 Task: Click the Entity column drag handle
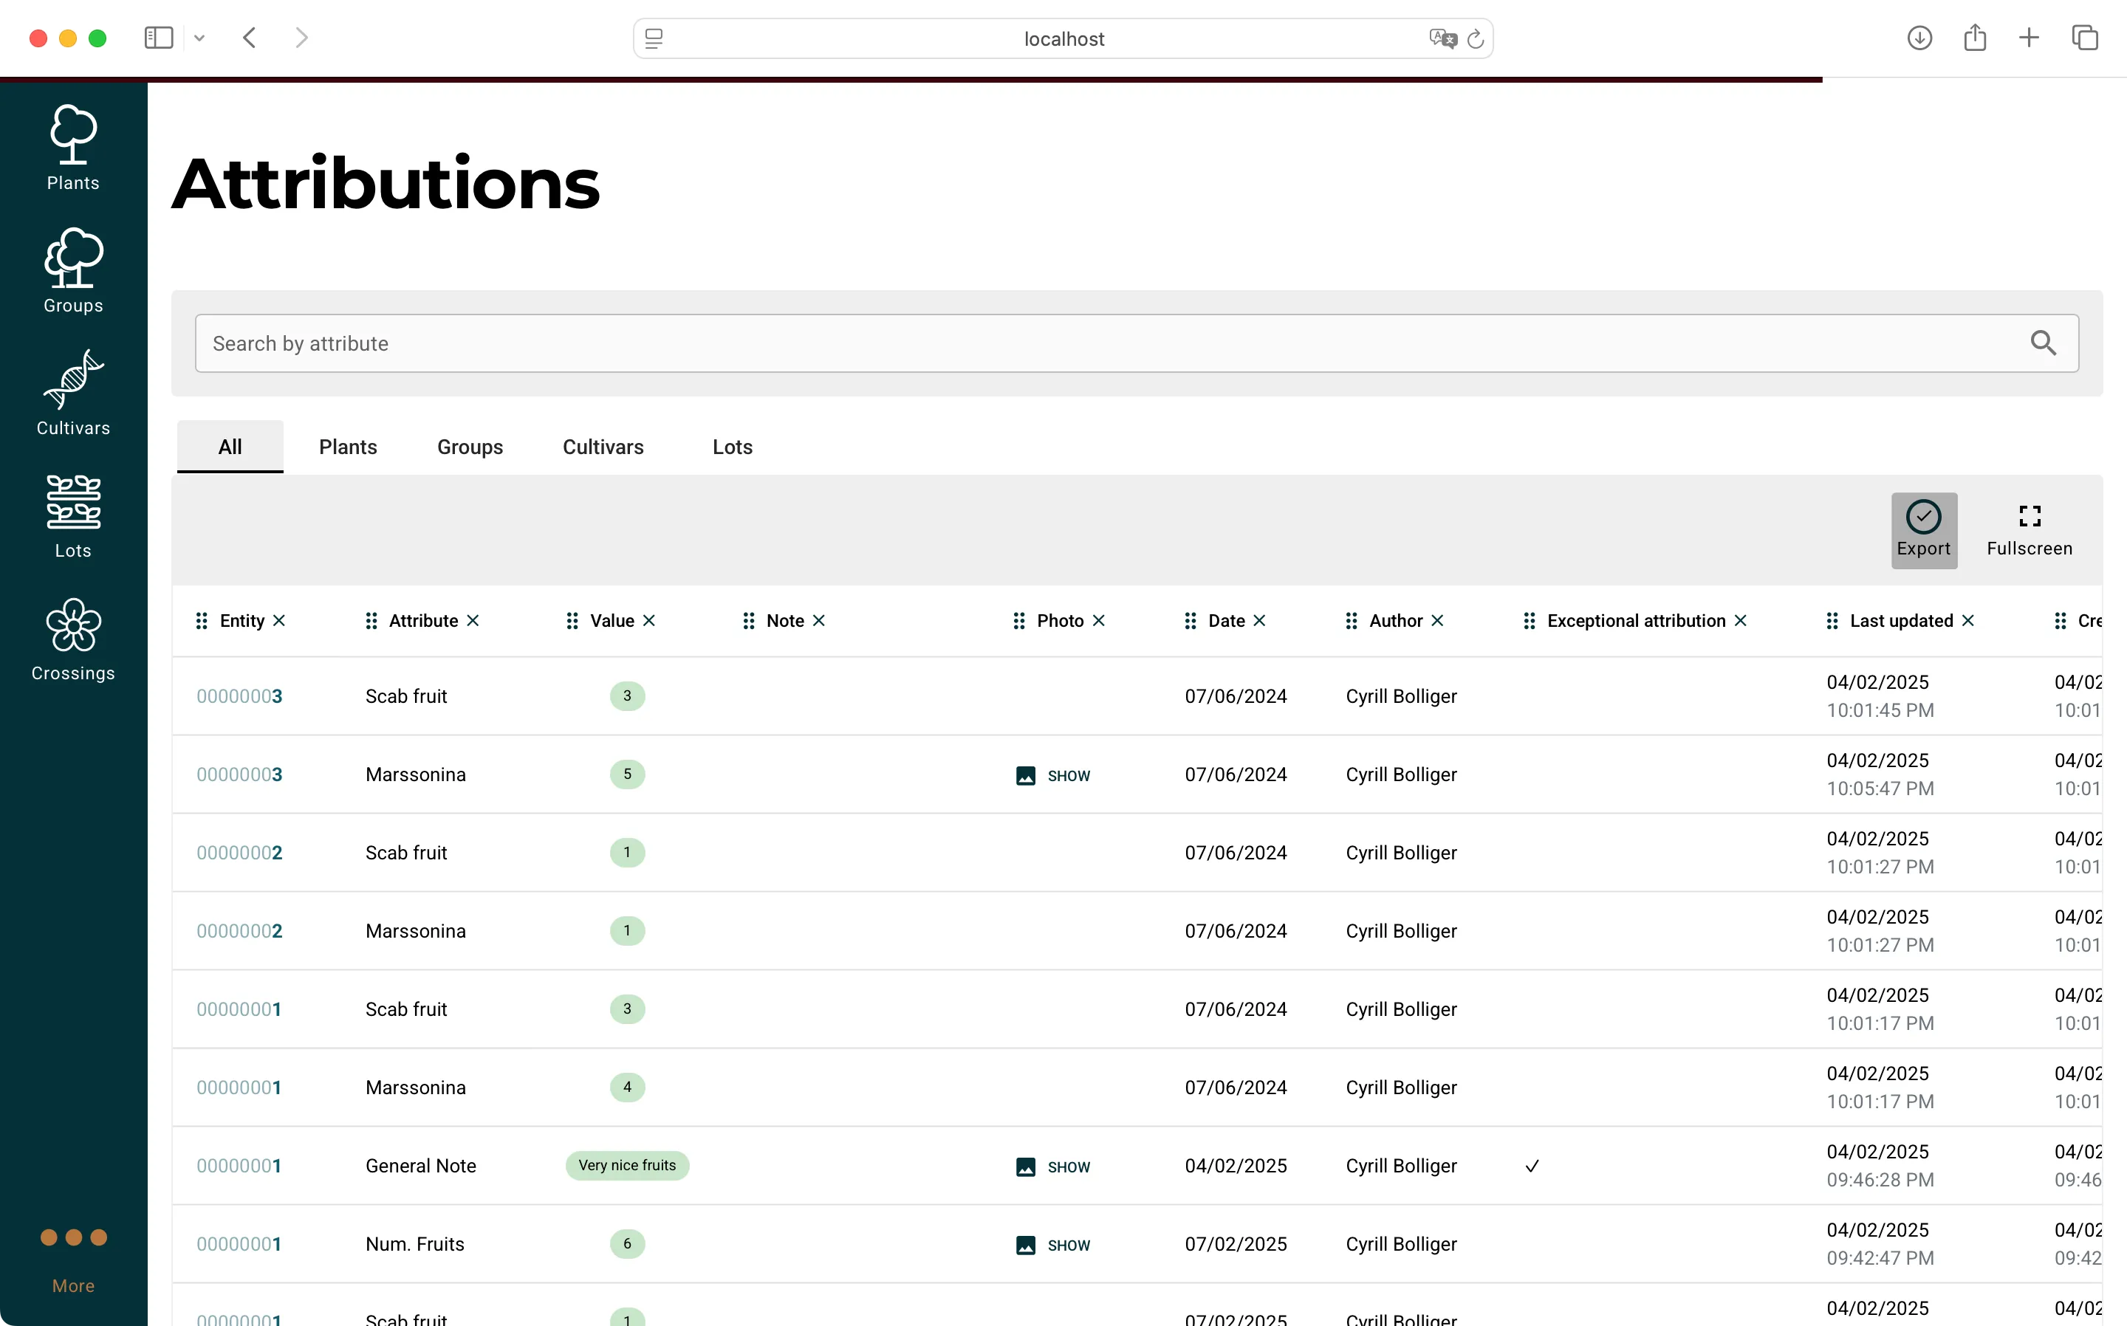[201, 620]
